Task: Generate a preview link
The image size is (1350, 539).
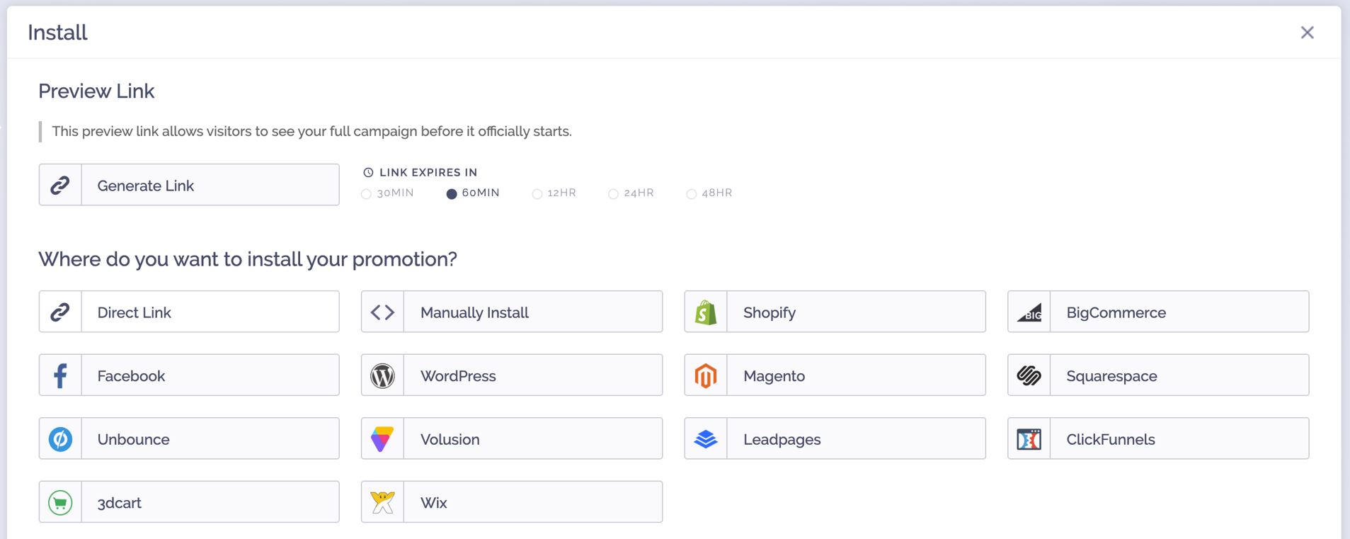Action: 189,185
